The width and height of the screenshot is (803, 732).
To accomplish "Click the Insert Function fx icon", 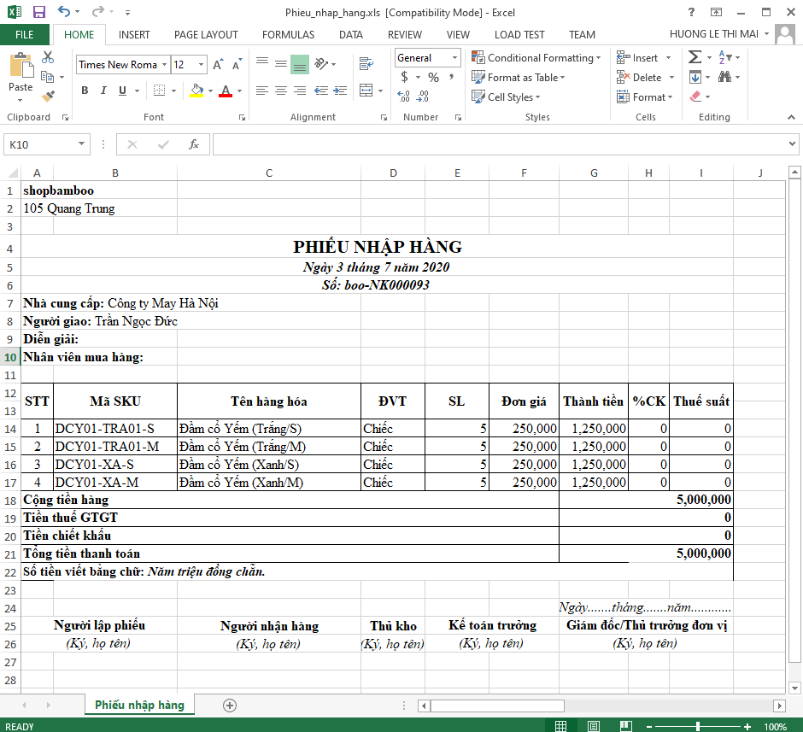I will 194,144.
